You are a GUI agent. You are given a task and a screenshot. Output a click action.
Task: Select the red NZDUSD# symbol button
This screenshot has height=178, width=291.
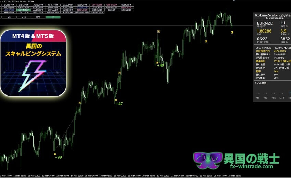click(83, 10)
